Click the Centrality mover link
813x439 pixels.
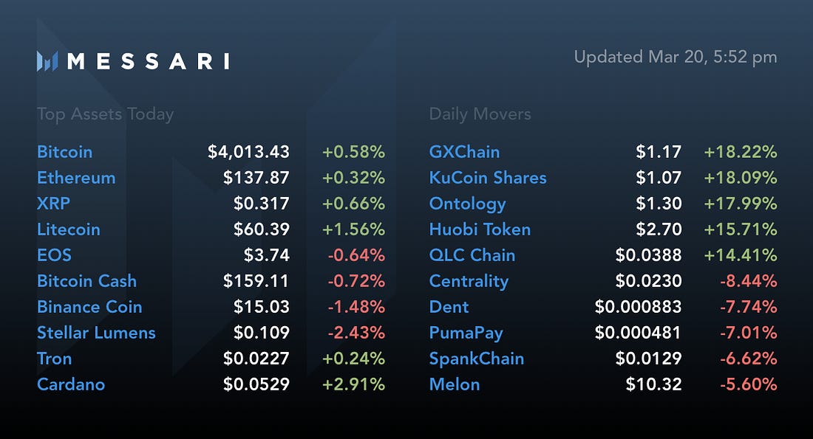(x=469, y=282)
